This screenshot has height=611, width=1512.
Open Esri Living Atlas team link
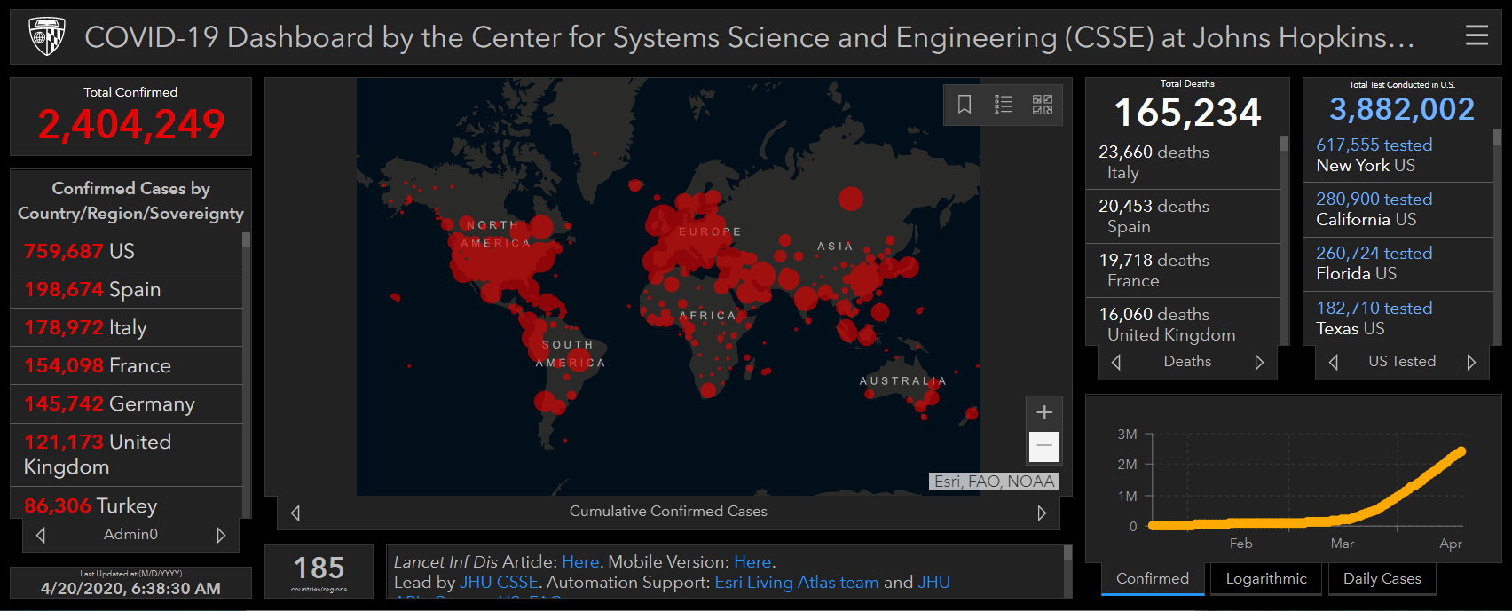[x=797, y=582]
